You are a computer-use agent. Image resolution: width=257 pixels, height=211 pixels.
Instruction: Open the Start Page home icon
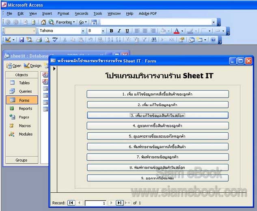pyautogui.click(x=43, y=22)
